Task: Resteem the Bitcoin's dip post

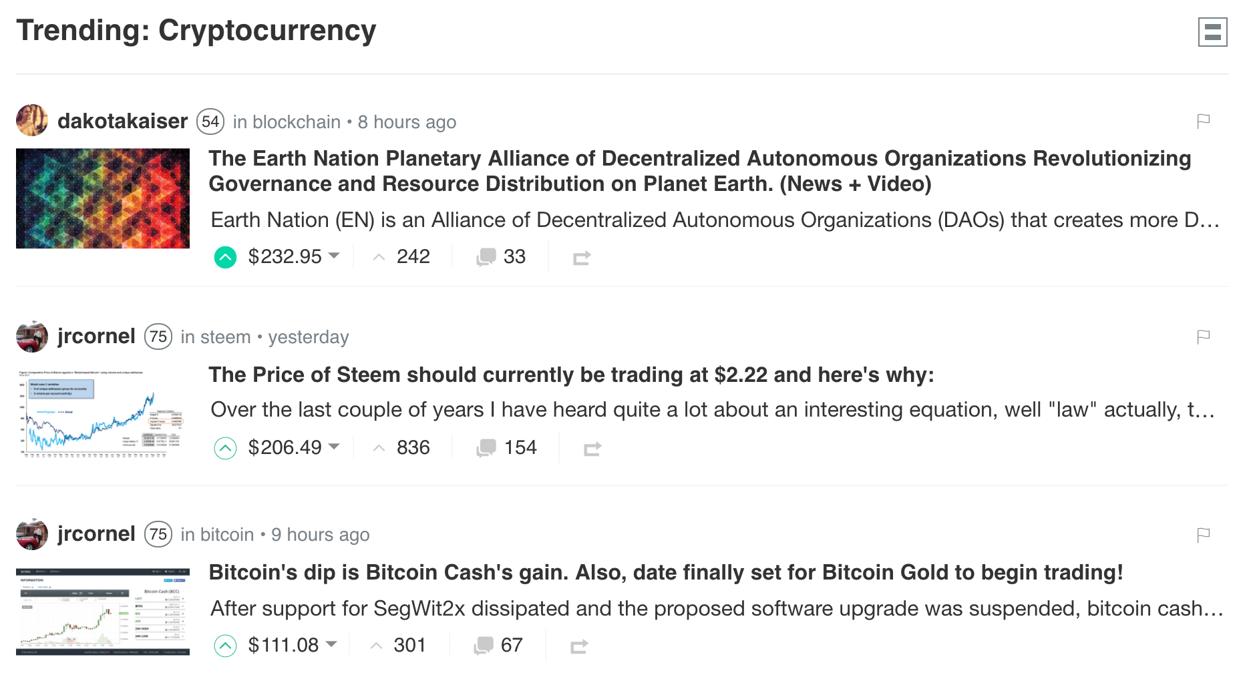Action: [578, 646]
